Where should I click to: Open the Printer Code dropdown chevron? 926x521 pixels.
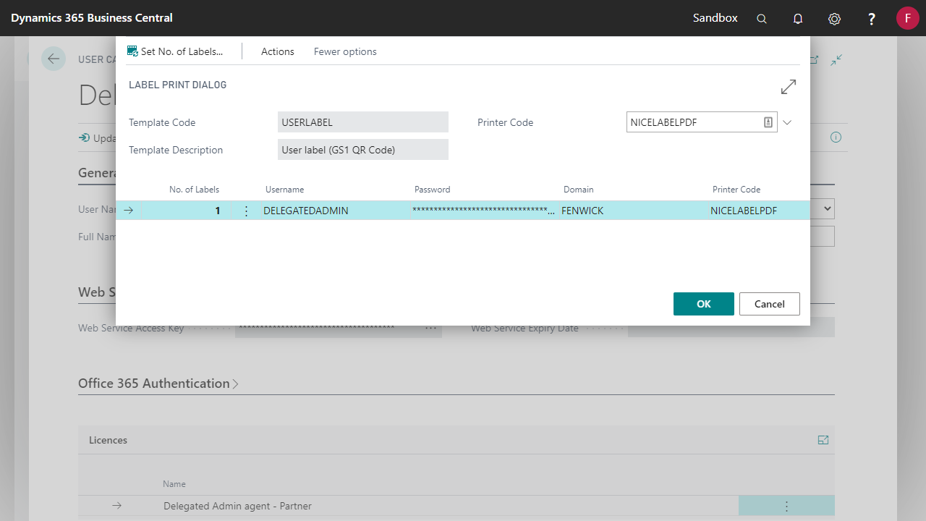pos(787,122)
